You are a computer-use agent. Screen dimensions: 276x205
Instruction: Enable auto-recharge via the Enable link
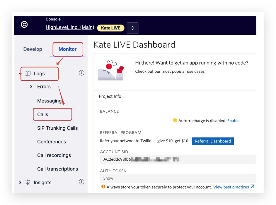234,121
